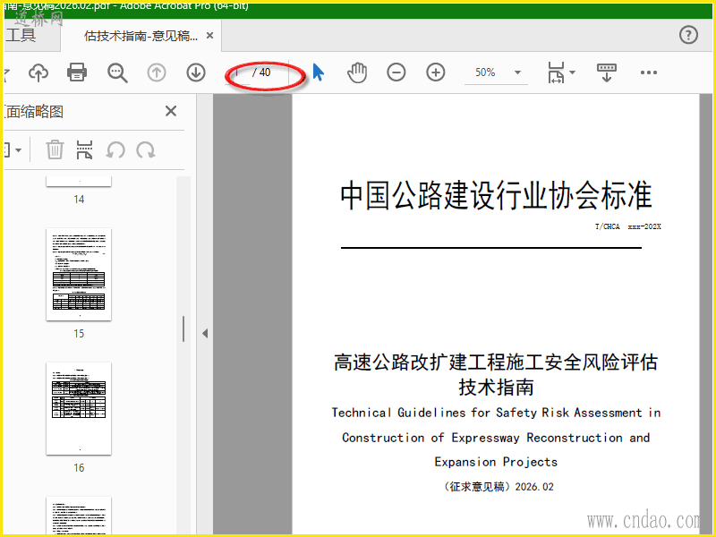716x537 pixels.
Task: Open the help question mark icon
Action: tap(688, 35)
